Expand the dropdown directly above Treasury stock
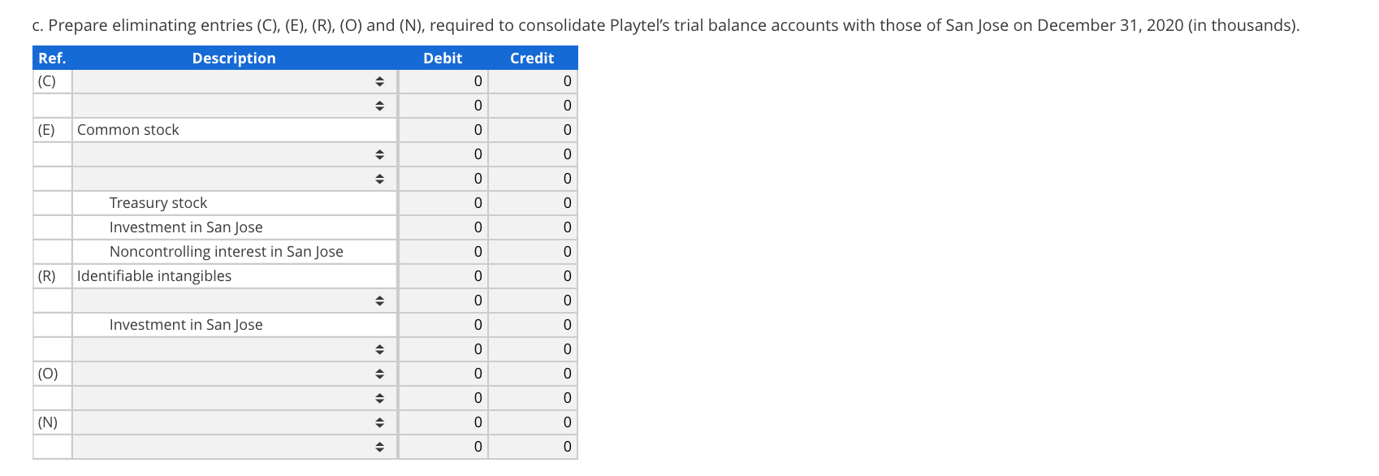This screenshot has width=1379, height=476. [x=235, y=179]
